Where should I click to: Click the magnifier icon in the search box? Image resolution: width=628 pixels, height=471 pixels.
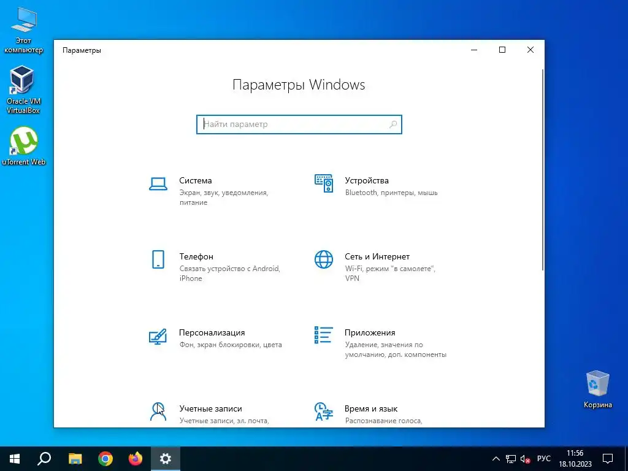(393, 124)
